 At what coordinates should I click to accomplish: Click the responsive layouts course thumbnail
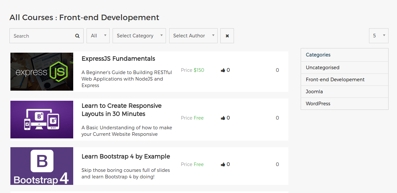tap(42, 120)
